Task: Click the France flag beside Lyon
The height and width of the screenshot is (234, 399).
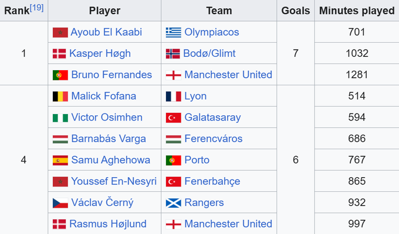Action: 174,97
